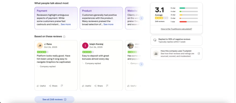Open the Payment topic card heading

coord(42,11)
